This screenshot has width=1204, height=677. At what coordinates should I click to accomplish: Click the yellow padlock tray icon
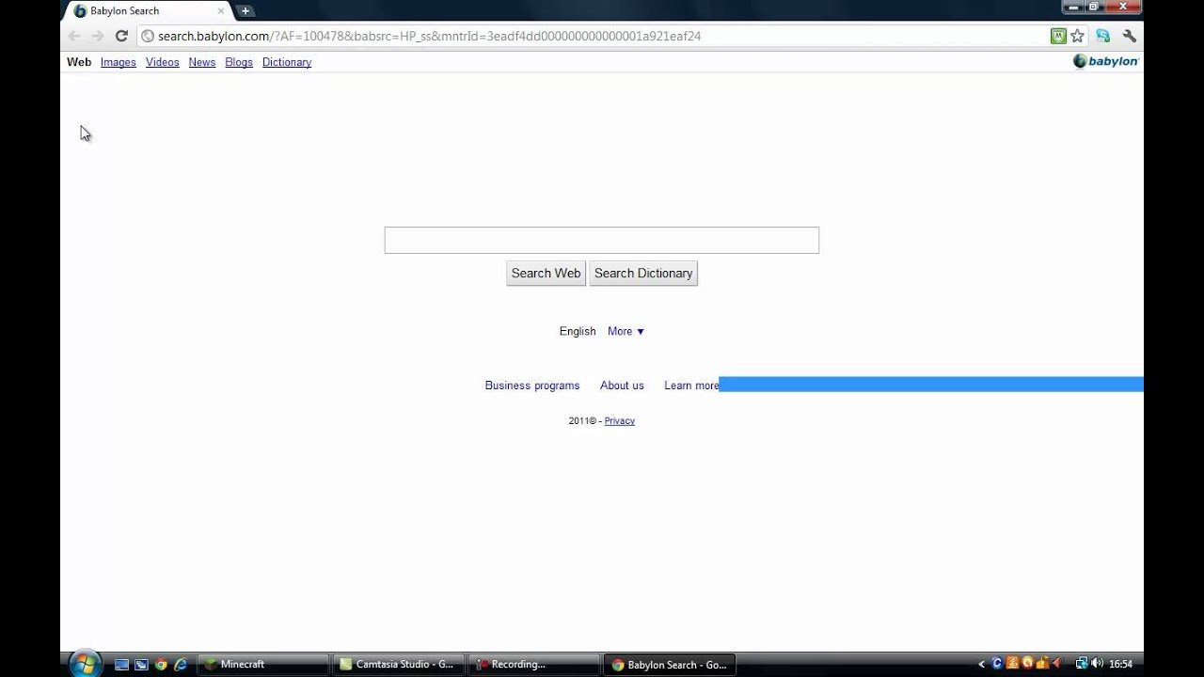(1041, 664)
